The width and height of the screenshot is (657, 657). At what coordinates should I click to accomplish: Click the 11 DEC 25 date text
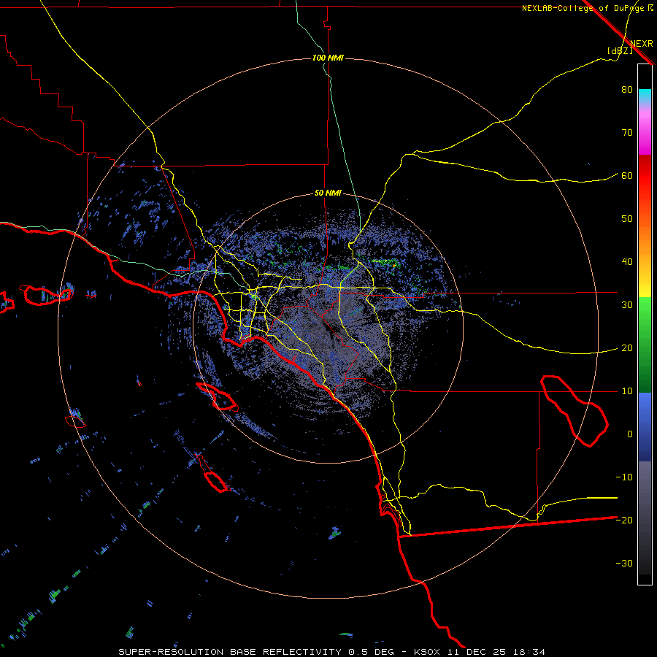(478, 652)
